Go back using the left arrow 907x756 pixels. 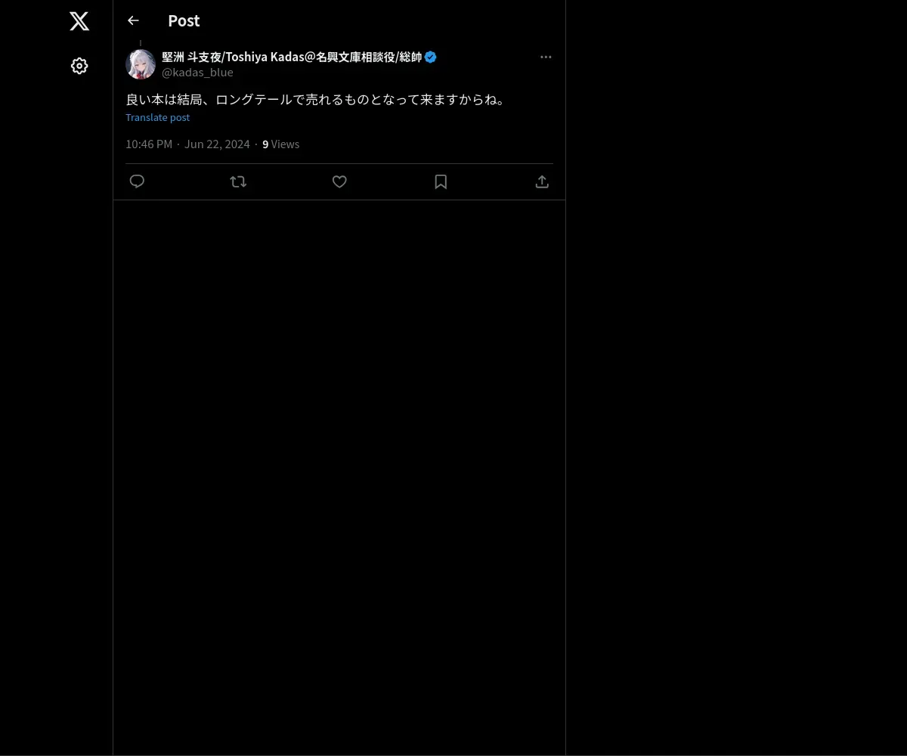pyautogui.click(x=133, y=20)
